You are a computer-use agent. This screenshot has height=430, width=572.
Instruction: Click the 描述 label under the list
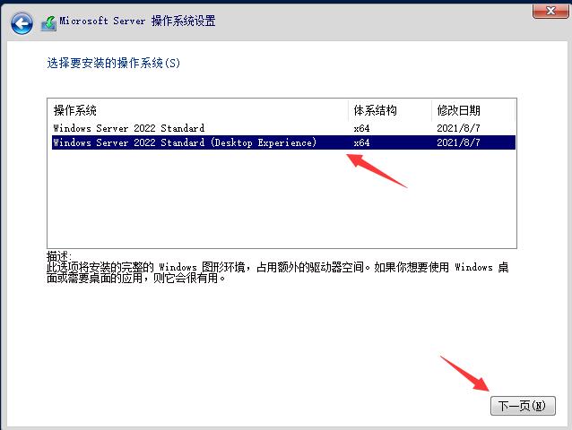point(61,256)
